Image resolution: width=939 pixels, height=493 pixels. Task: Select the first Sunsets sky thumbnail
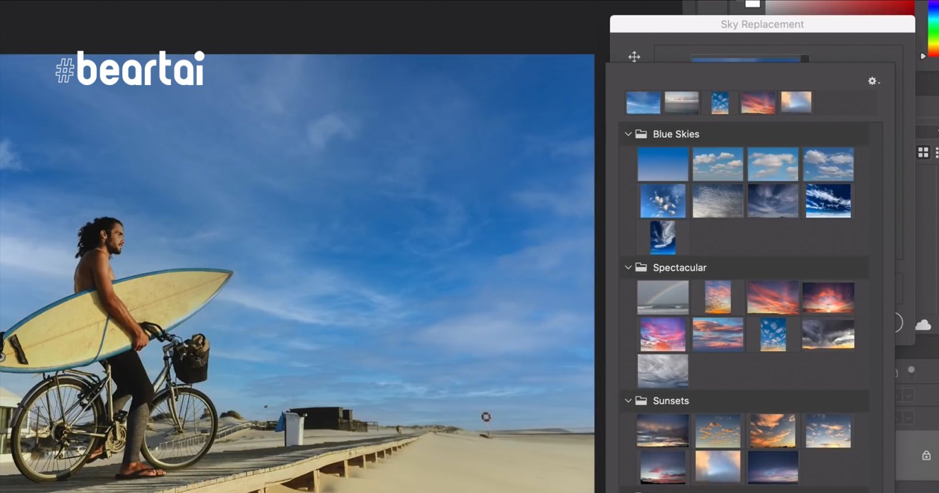663,430
